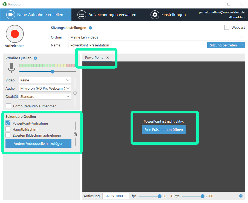This screenshot has height=203, width=248.
Task: Open the Audio source dropdown
Action: click(x=45, y=88)
